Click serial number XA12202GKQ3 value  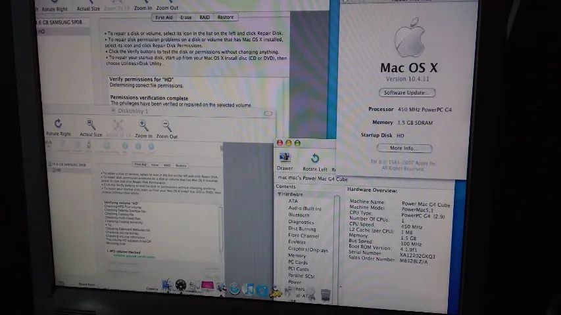417,256
